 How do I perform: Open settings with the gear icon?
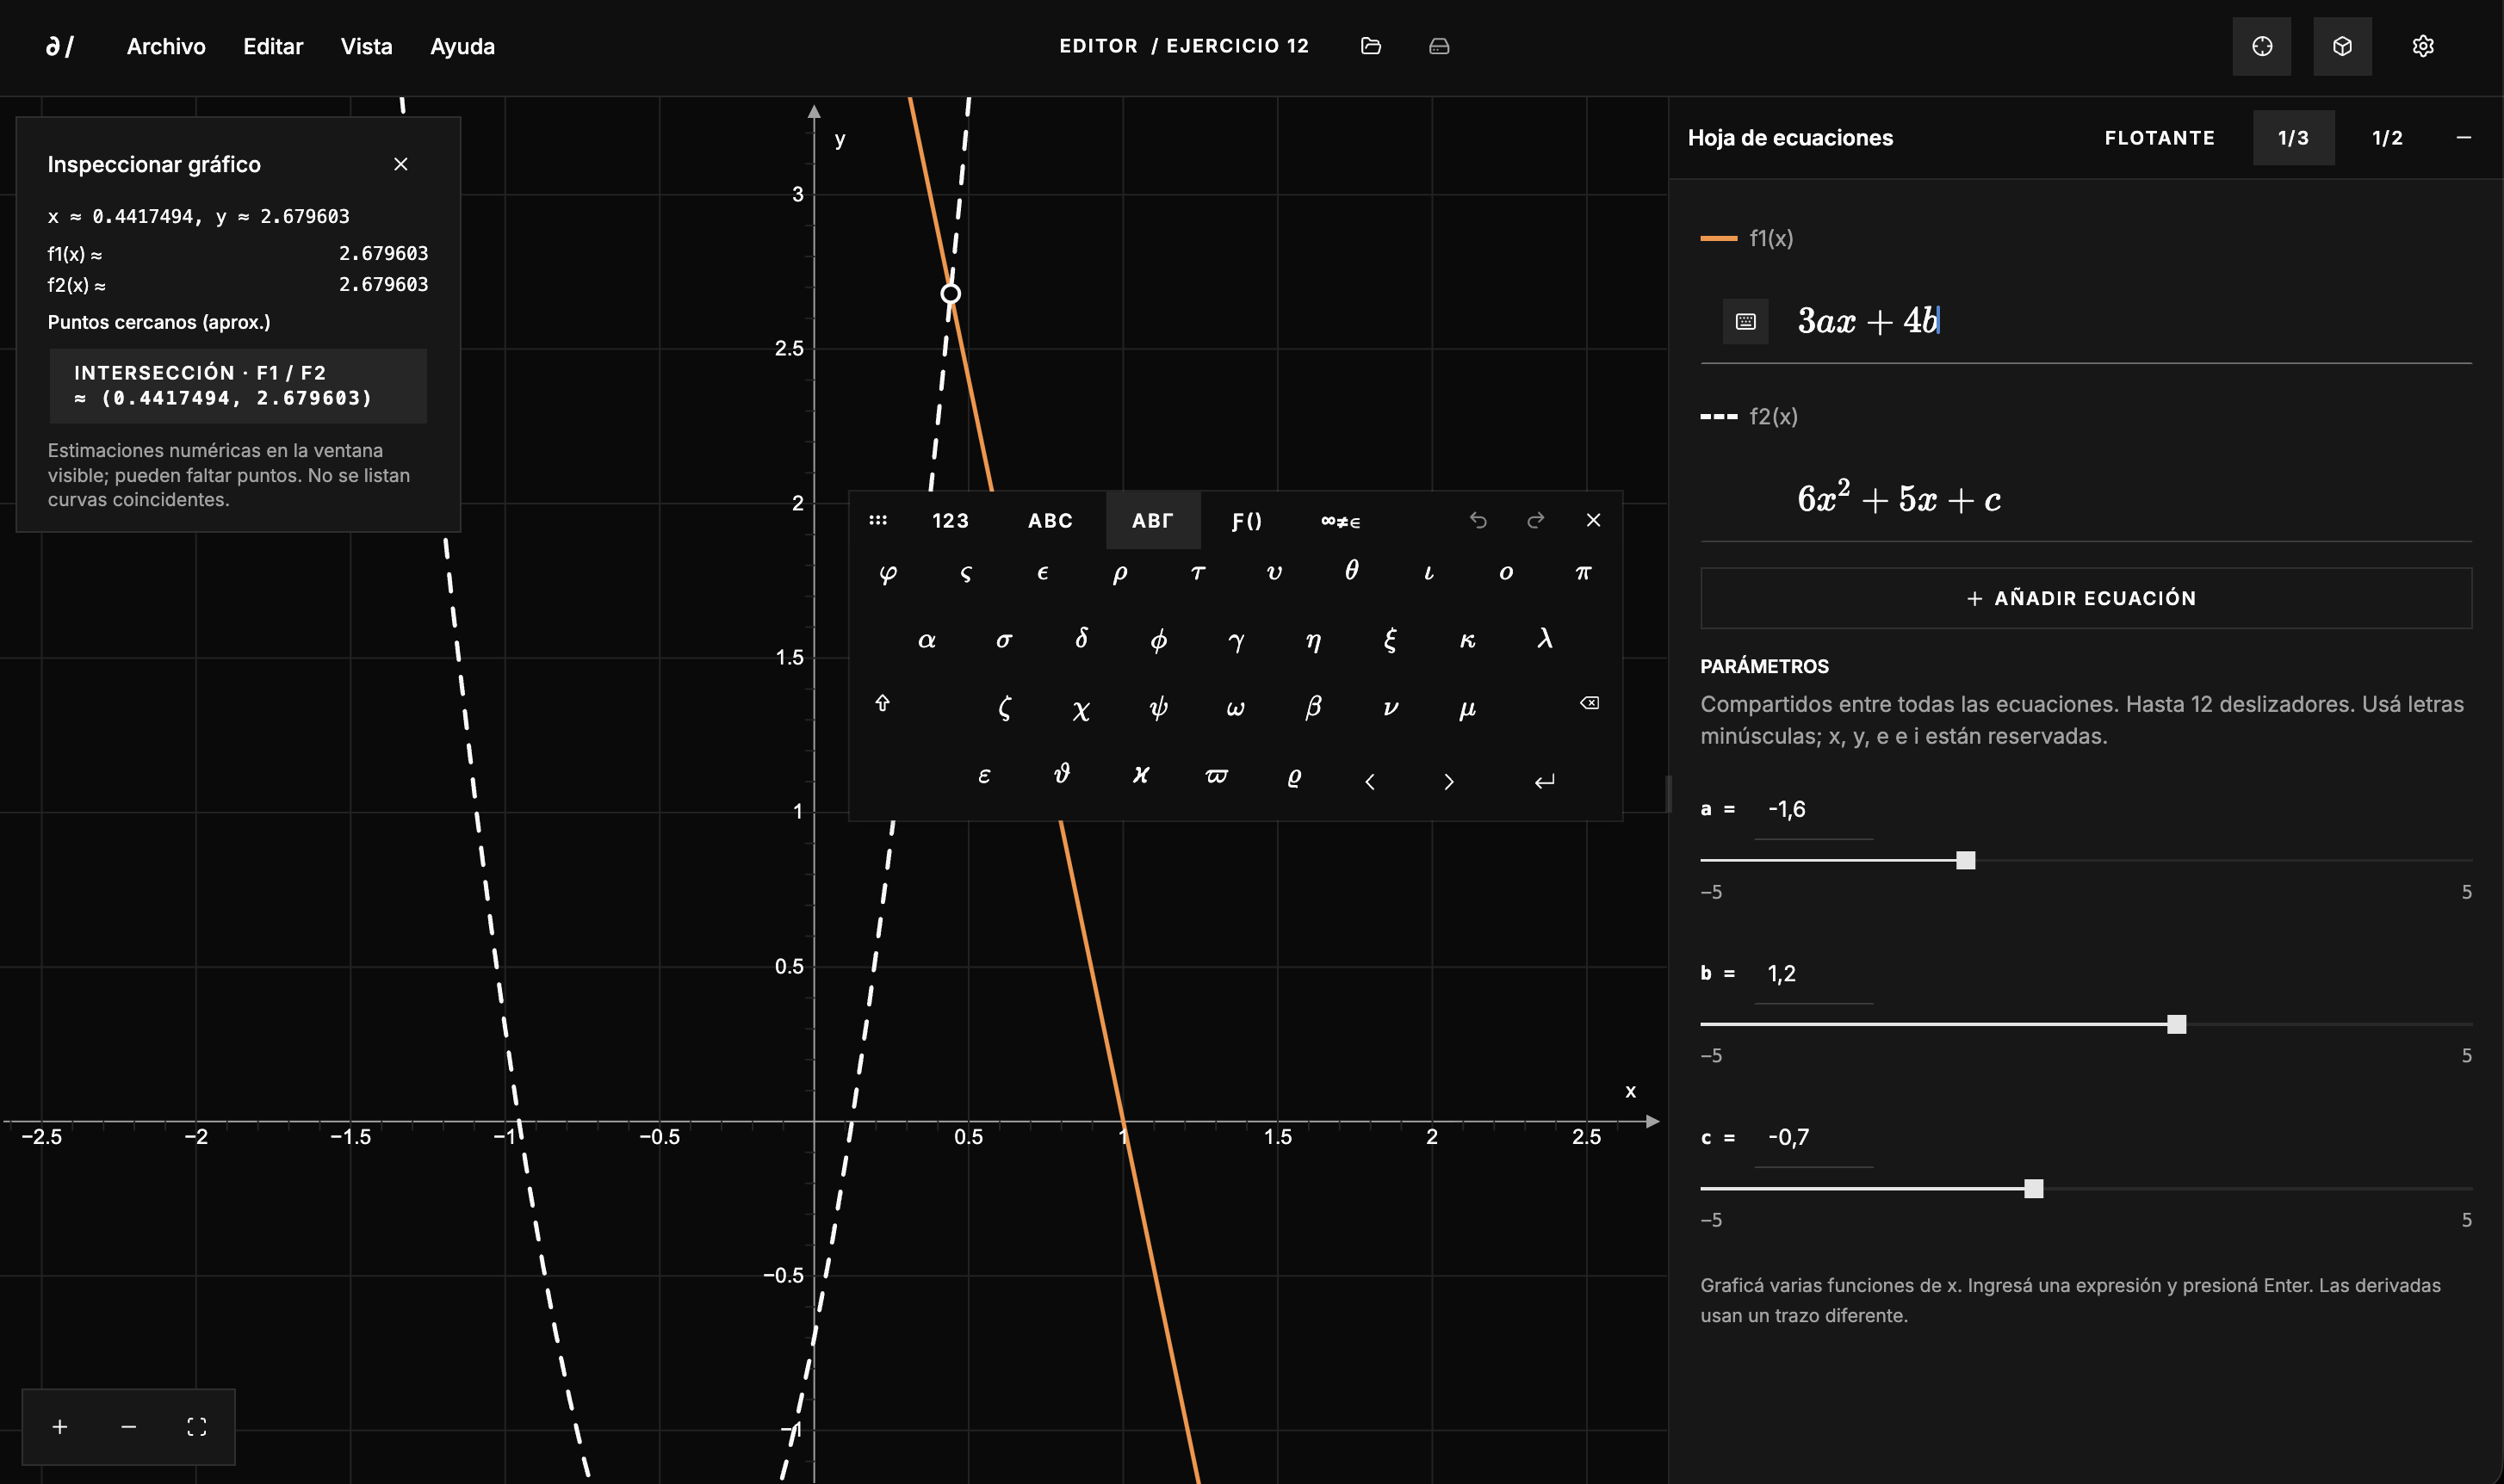2422,46
